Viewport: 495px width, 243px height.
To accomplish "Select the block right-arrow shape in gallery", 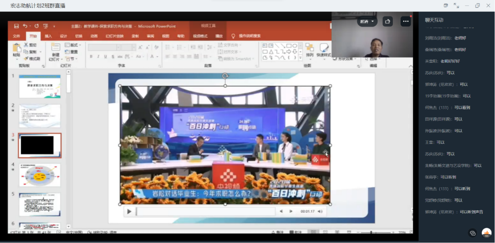I will (289, 51).
